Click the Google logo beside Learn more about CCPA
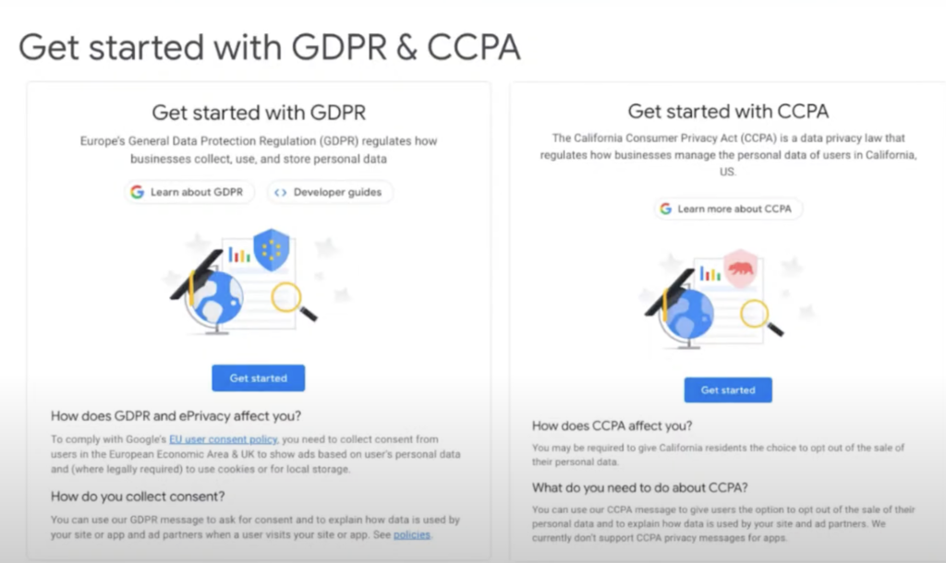This screenshot has height=563, width=946. pyautogui.click(x=665, y=209)
